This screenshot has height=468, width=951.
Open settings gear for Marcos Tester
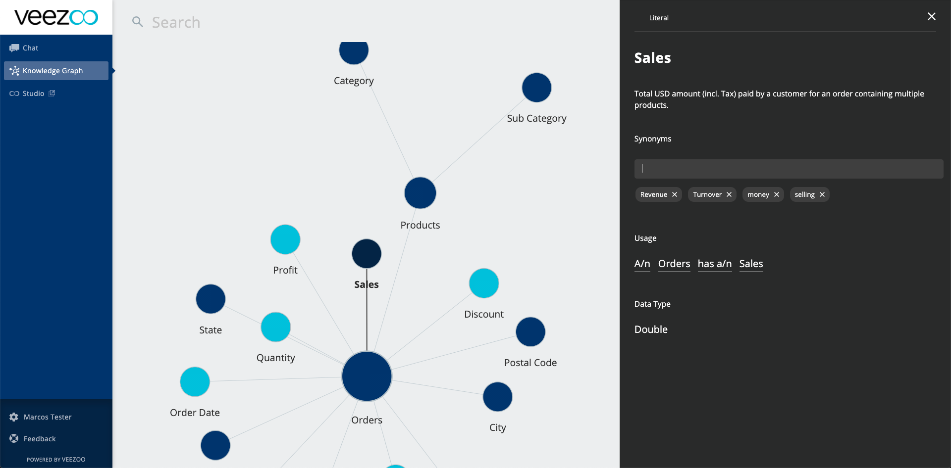(14, 417)
